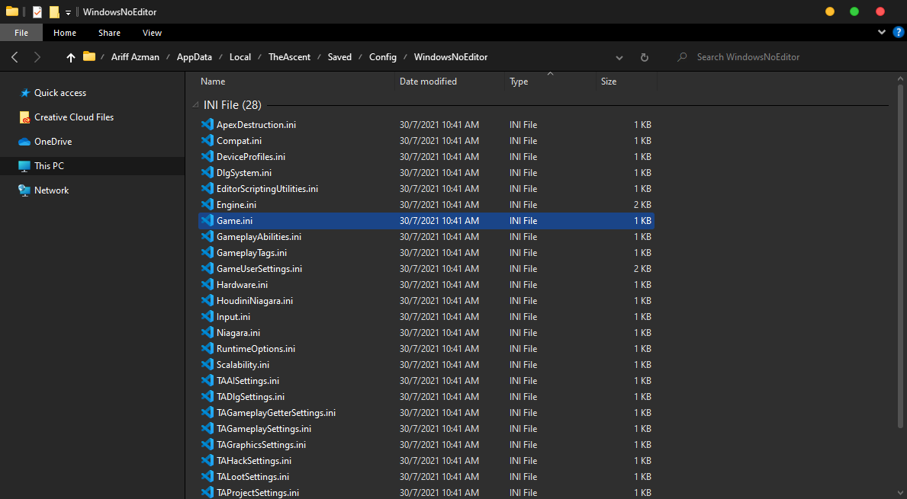Sort files by Date modified column

point(428,82)
